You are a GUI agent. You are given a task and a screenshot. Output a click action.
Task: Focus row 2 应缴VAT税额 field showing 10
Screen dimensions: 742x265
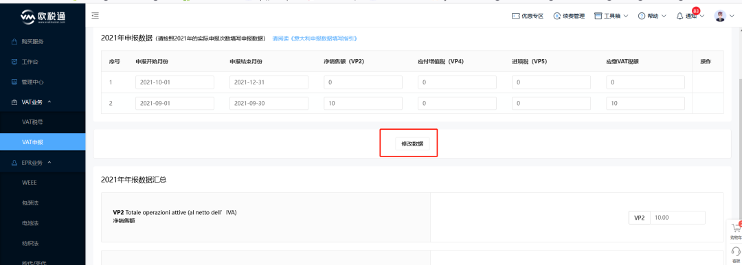point(645,103)
